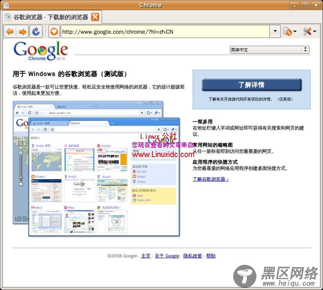Open the 简体中文 language selector
Image resolution: width=323 pixels, height=290 pixels.
click(270, 50)
